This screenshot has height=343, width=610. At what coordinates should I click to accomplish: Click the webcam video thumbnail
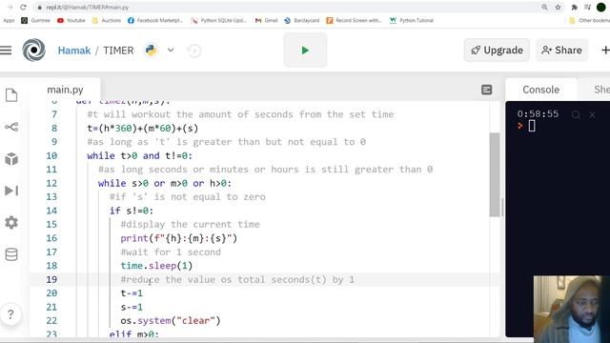tap(572, 309)
